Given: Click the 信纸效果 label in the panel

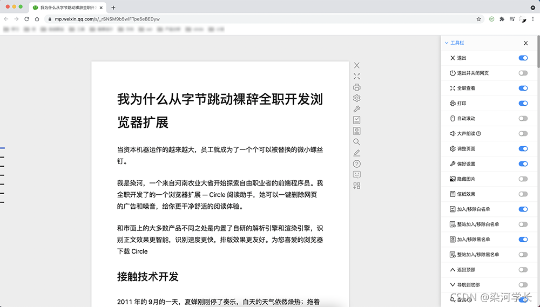Looking at the screenshot, I should pos(466,194).
